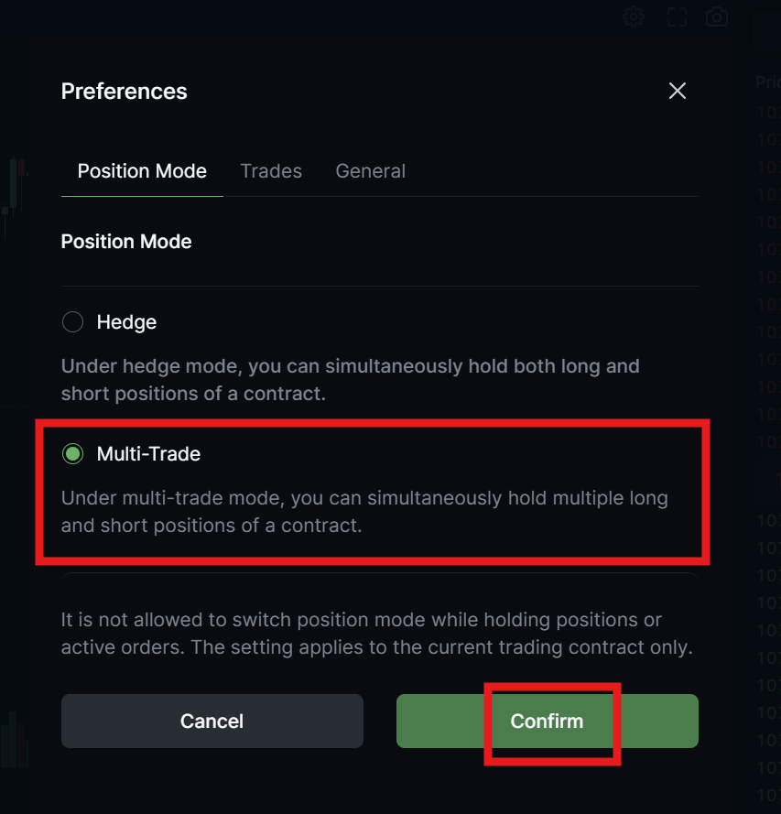Screen dimensions: 781x814
Task: Click the Price column header at right
Action: [767, 82]
